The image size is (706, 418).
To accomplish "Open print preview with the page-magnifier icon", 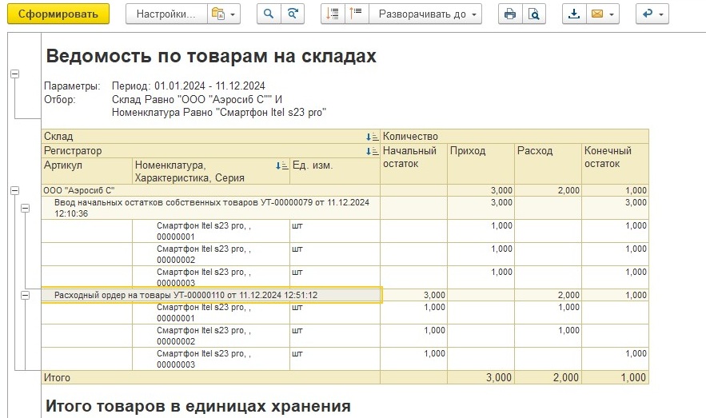I will [533, 14].
